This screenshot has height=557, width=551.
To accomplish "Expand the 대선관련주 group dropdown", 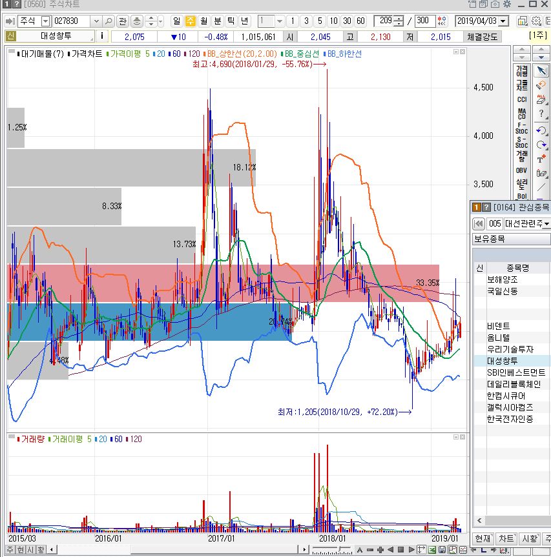I will 546,224.
